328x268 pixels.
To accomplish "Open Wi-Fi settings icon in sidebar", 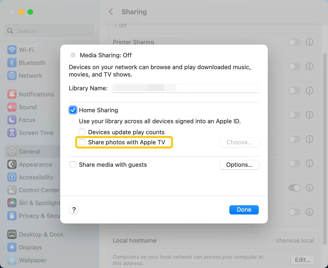I will (x=12, y=50).
